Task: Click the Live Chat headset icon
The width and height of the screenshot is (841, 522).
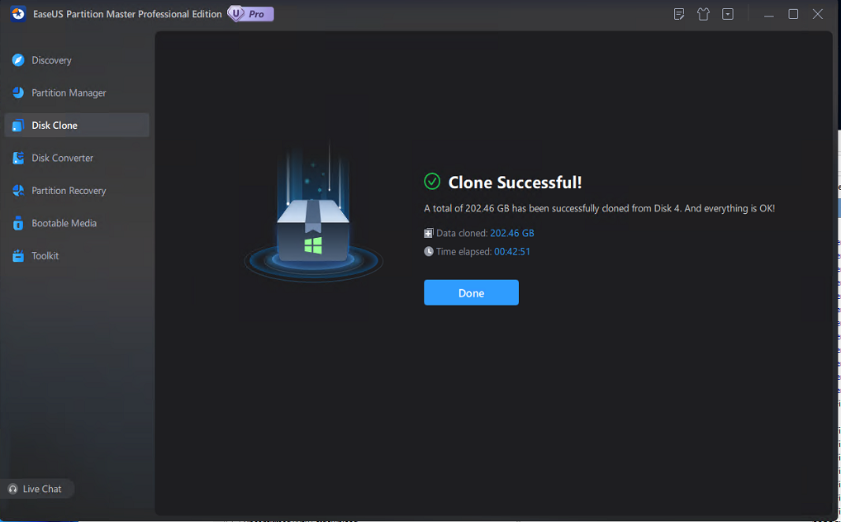Action: pos(13,489)
